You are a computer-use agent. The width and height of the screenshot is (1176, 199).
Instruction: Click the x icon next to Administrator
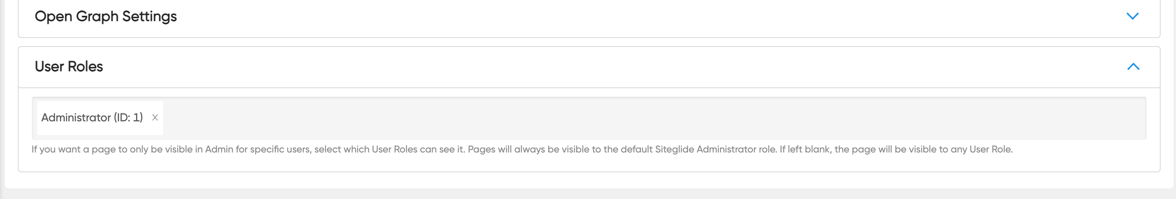pyautogui.click(x=155, y=118)
